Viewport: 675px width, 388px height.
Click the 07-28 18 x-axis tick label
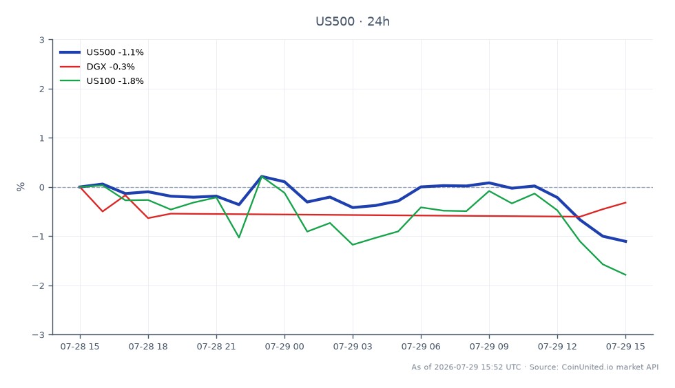pyautogui.click(x=148, y=347)
